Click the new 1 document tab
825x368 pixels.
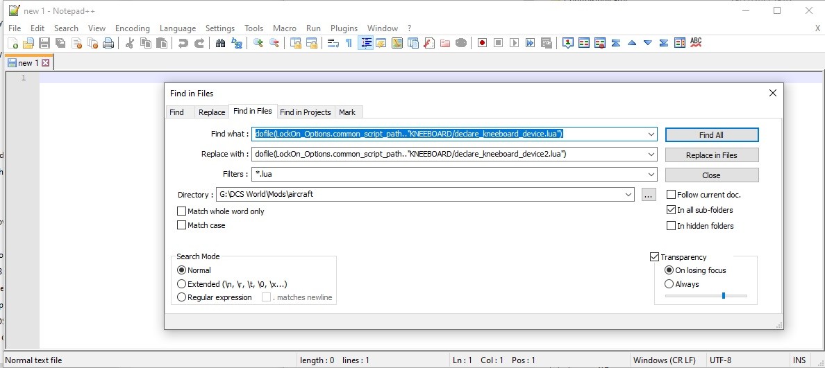point(28,63)
